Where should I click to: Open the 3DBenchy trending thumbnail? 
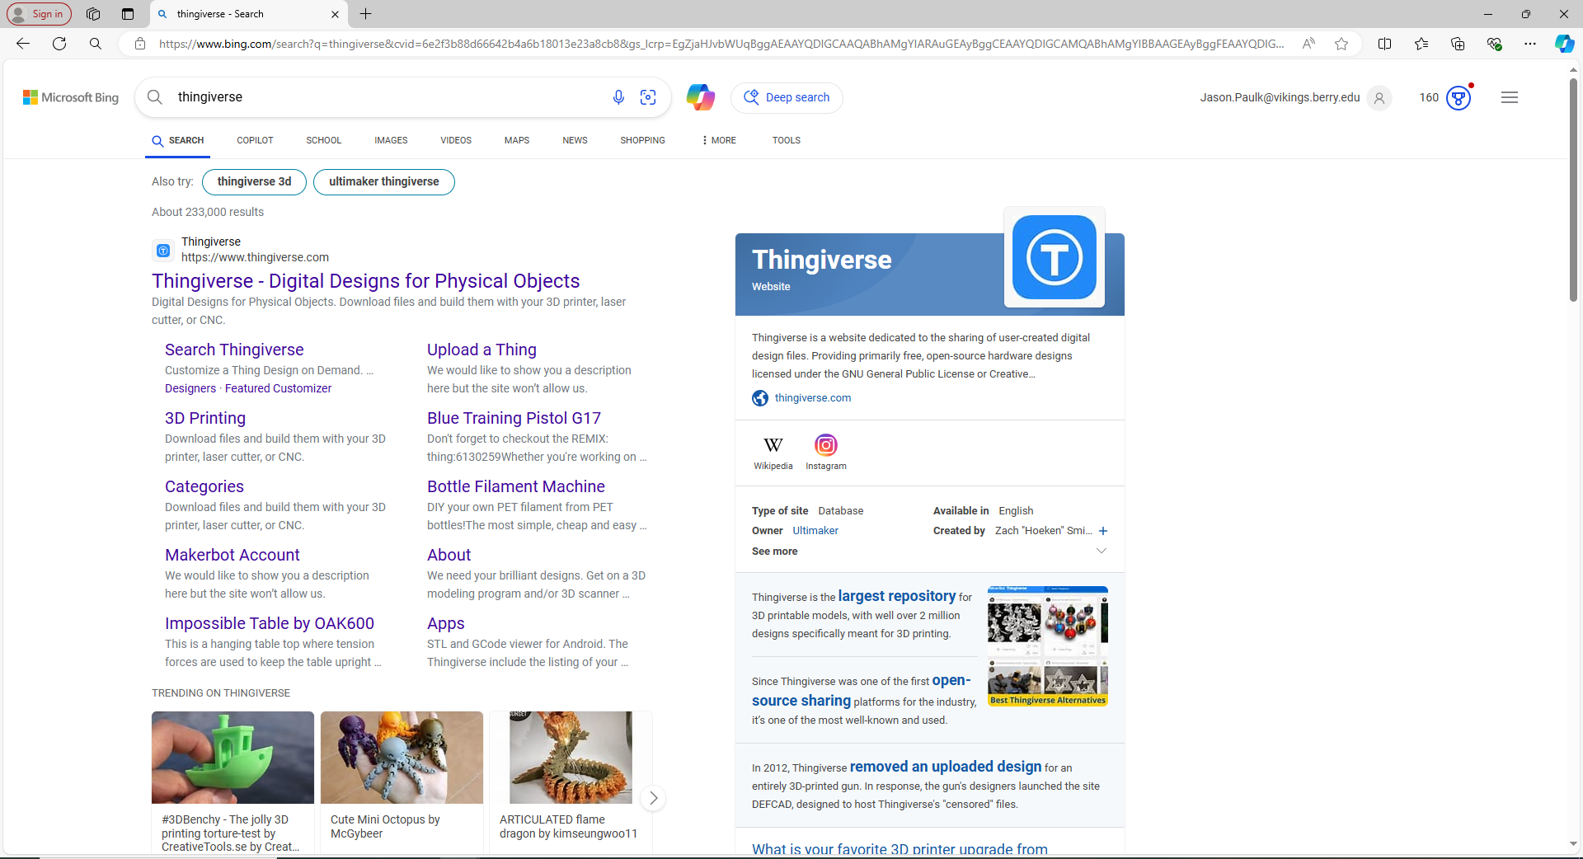(233, 758)
